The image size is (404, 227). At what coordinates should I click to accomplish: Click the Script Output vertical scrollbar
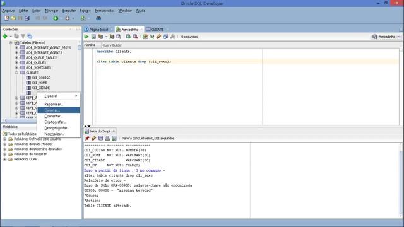[x=400, y=180]
